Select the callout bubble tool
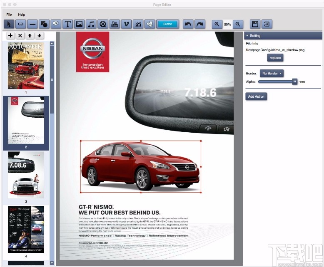324x267 pixels. click(56, 24)
